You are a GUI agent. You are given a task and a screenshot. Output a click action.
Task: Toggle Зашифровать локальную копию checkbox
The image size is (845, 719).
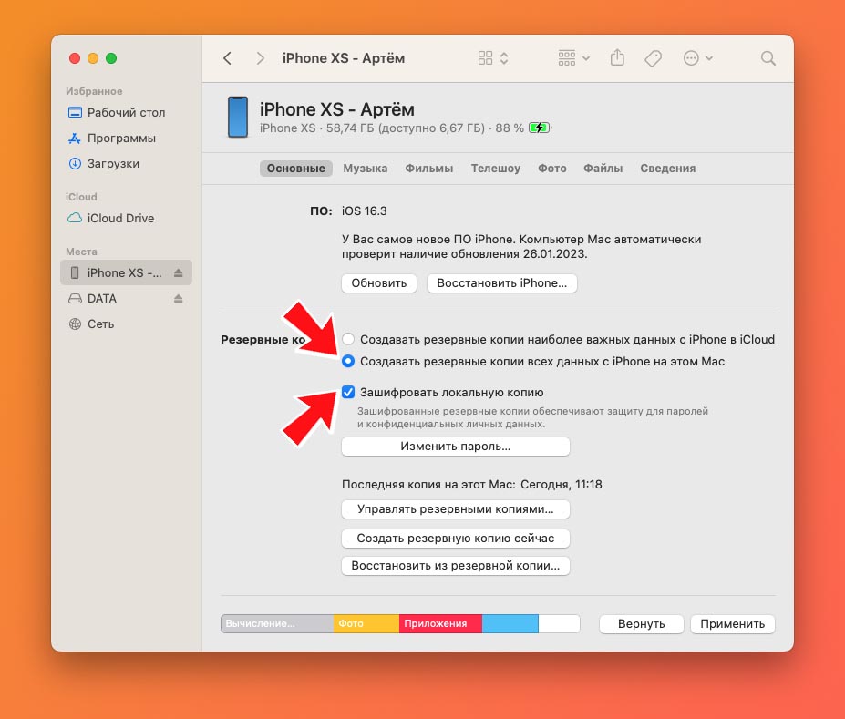tap(348, 392)
